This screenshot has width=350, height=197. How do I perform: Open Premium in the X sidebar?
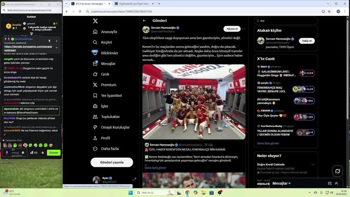[104, 85]
